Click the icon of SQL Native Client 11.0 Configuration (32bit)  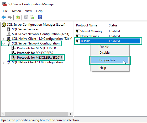coord(8,39)
